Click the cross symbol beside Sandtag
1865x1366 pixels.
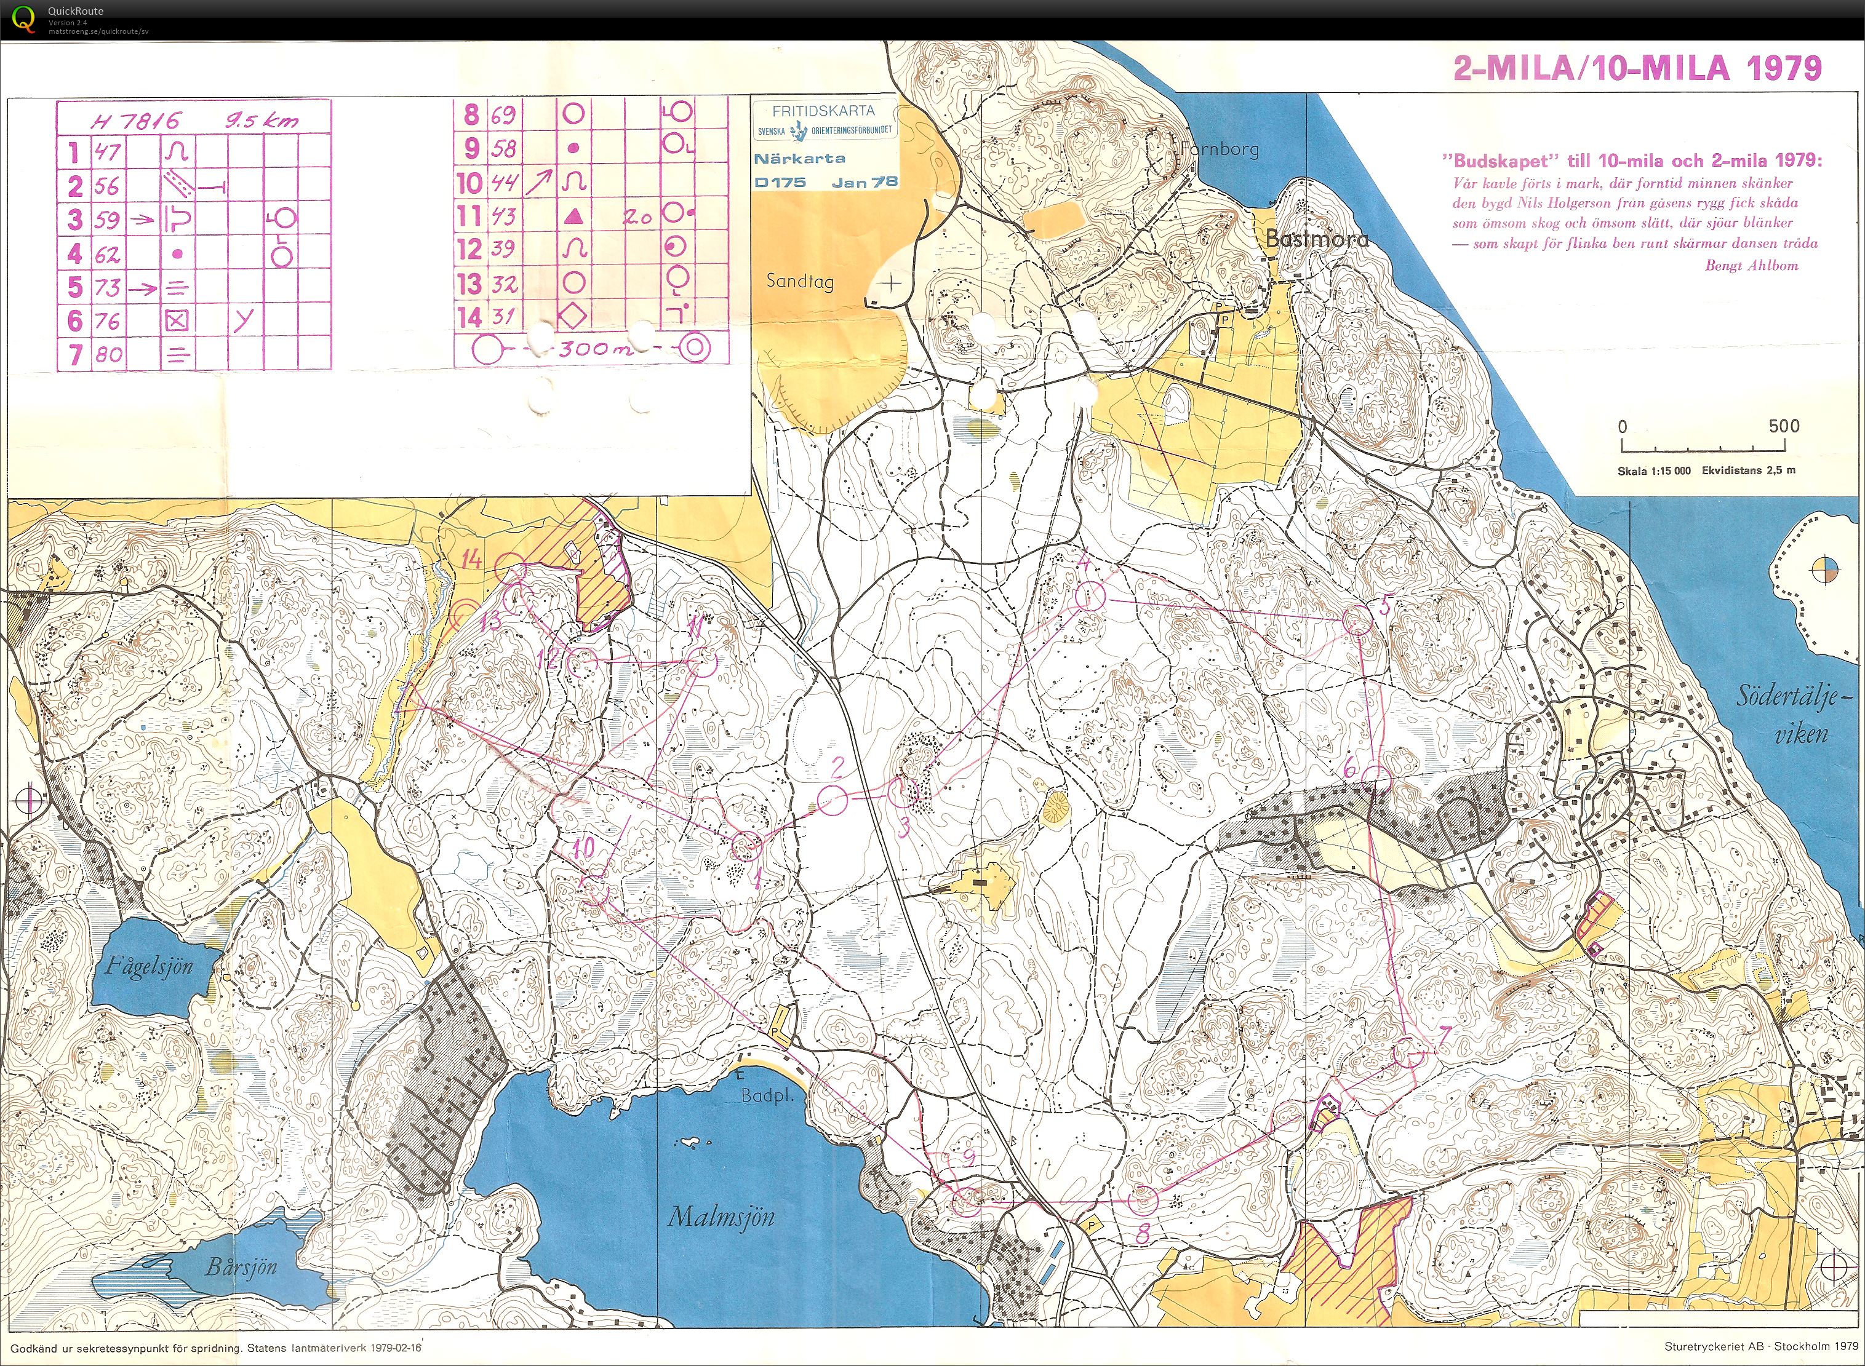[891, 284]
